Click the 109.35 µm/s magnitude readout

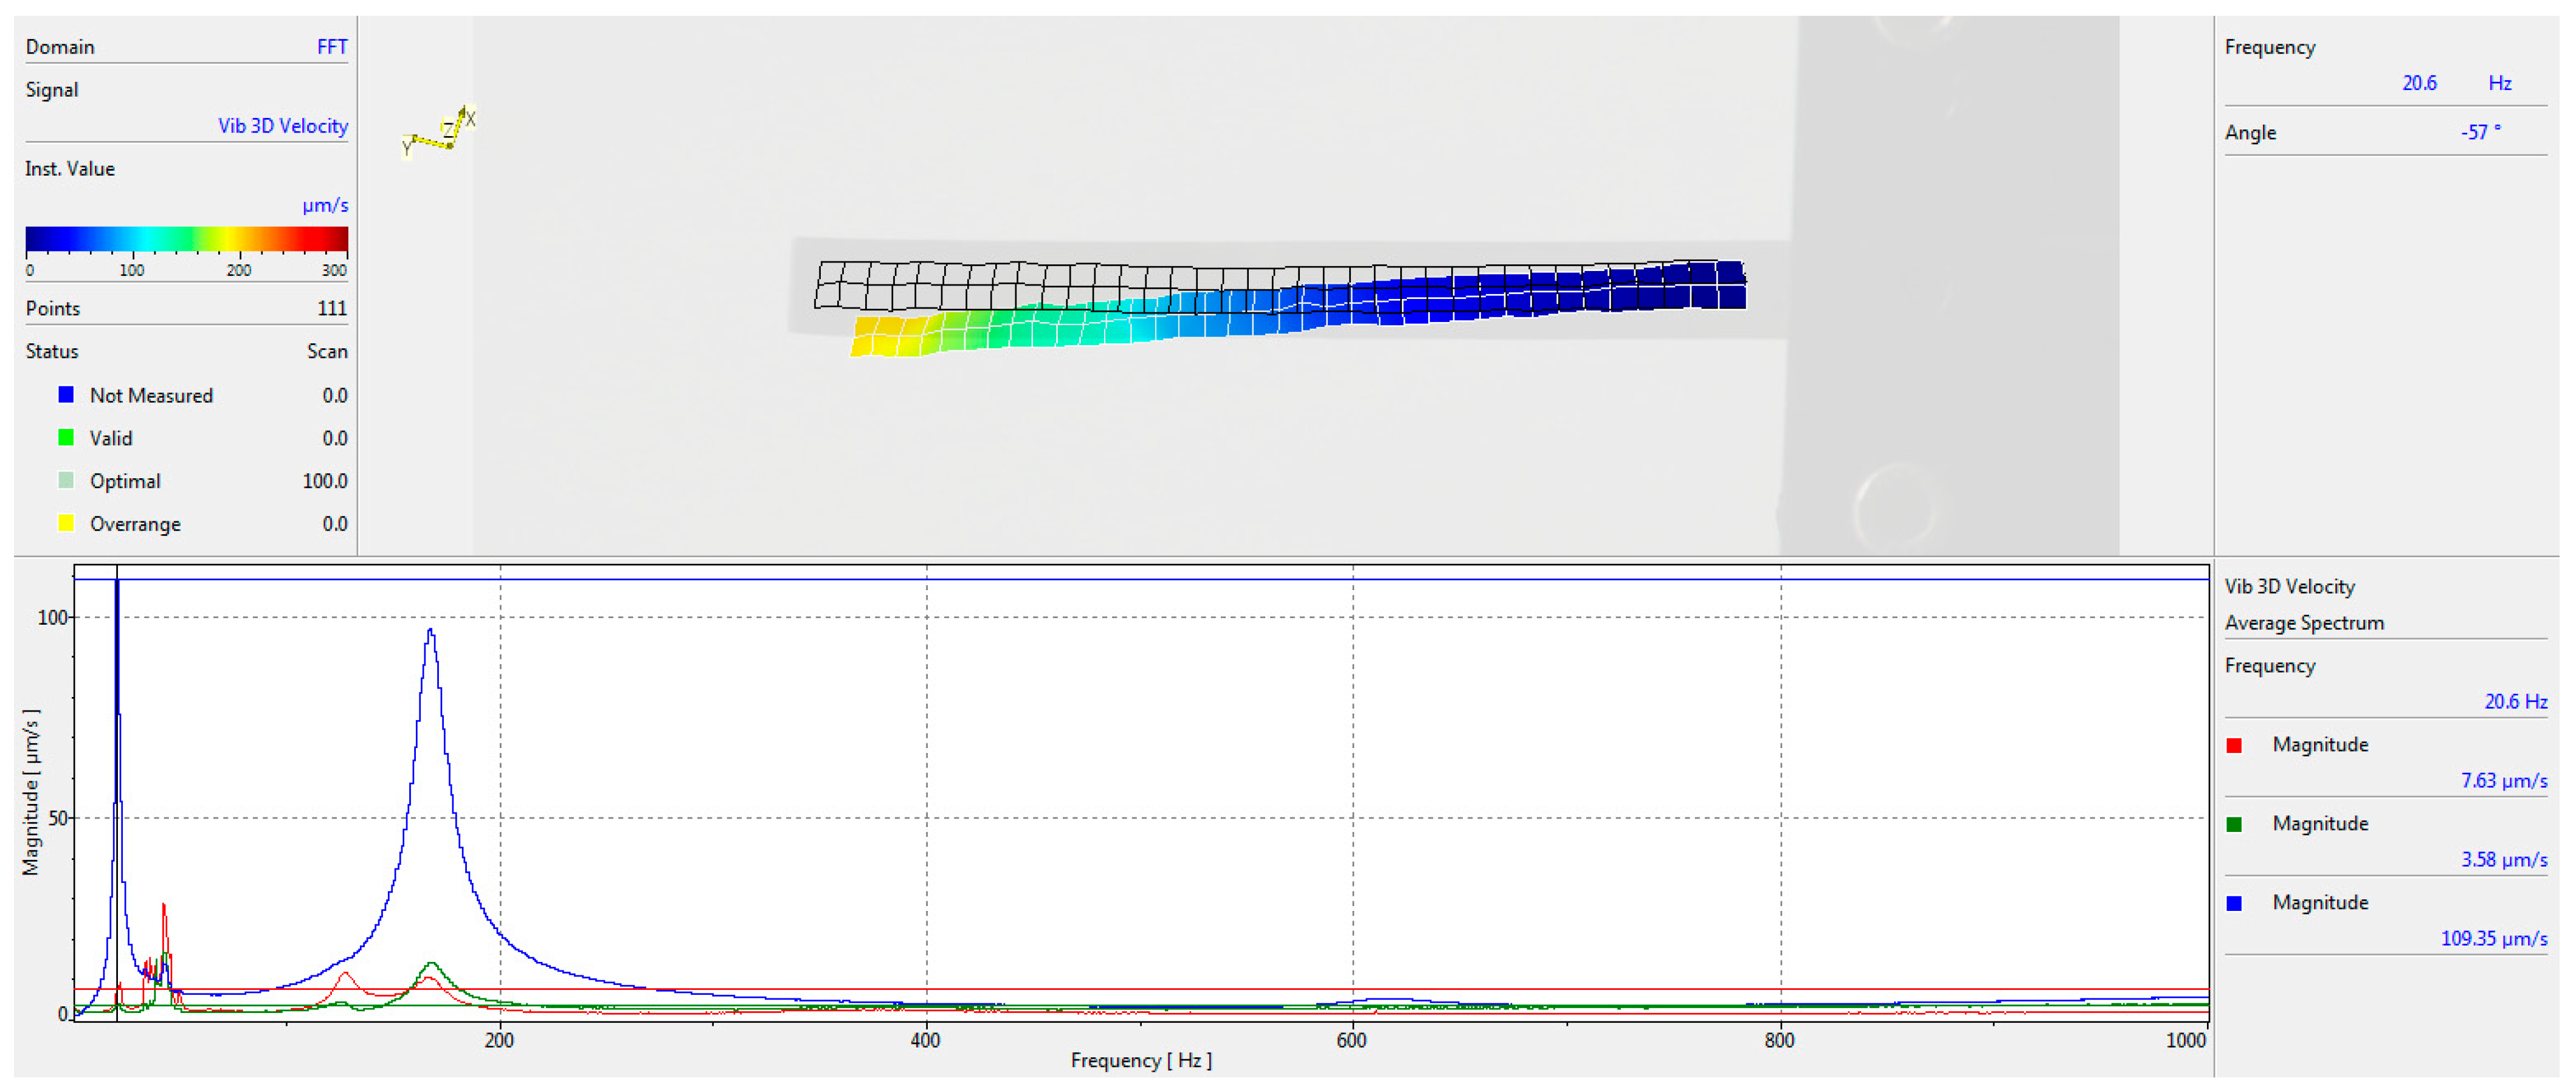[x=2493, y=938]
